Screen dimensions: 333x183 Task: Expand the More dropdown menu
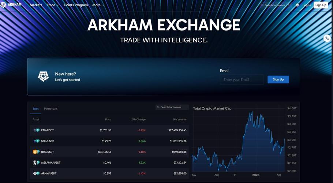pos(98,5)
